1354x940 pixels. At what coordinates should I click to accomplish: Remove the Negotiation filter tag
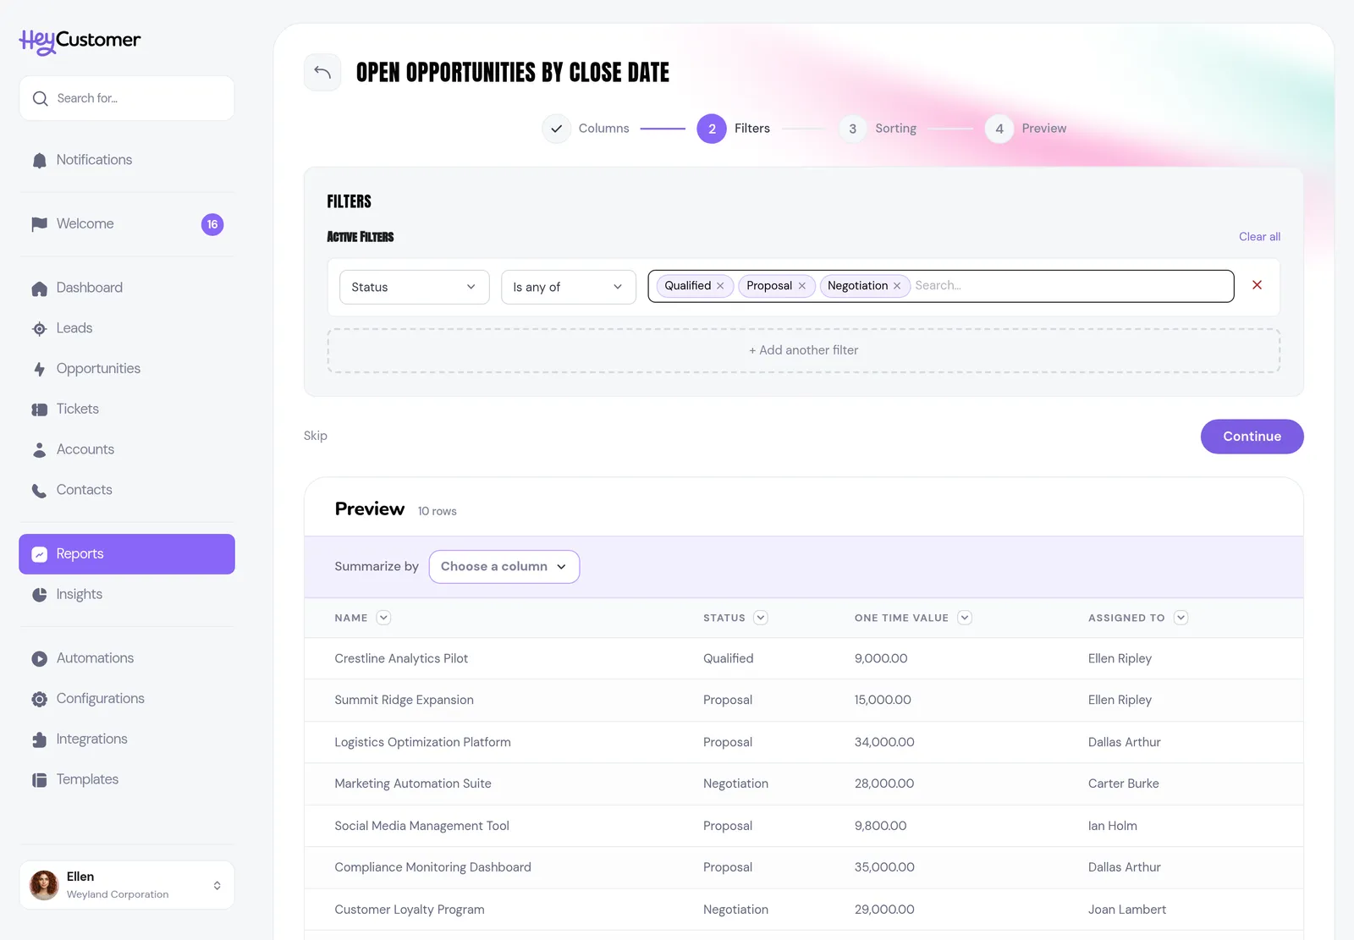pyautogui.click(x=897, y=286)
